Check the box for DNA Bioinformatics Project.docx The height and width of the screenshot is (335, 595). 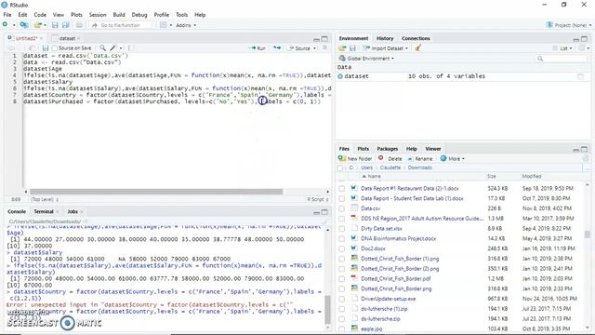click(342, 238)
